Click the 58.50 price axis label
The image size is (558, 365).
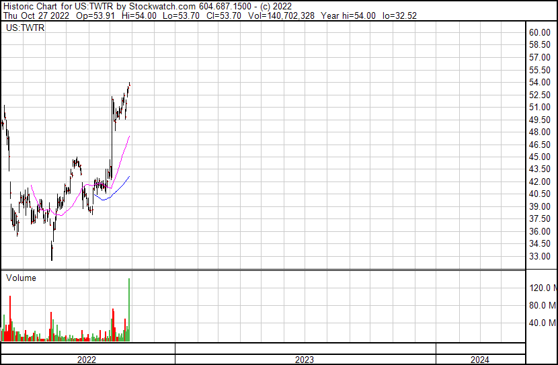coord(540,44)
